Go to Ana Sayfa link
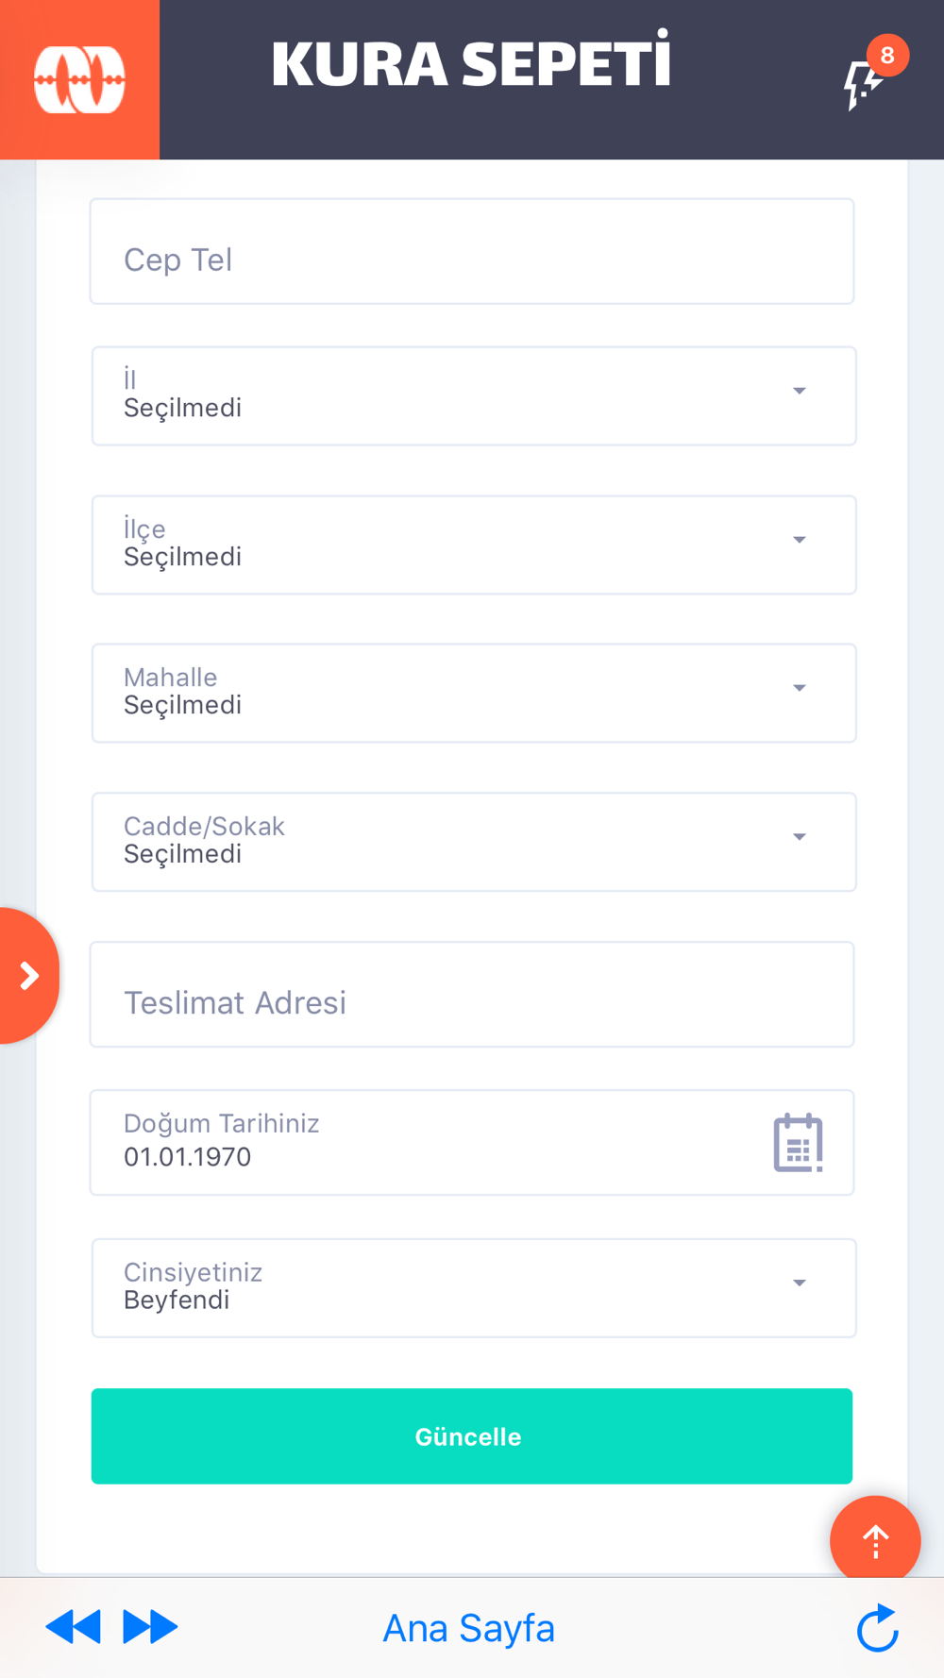The width and height of the screenshot is (944, 1678). pyautogui.click(x=469, y=1628)
